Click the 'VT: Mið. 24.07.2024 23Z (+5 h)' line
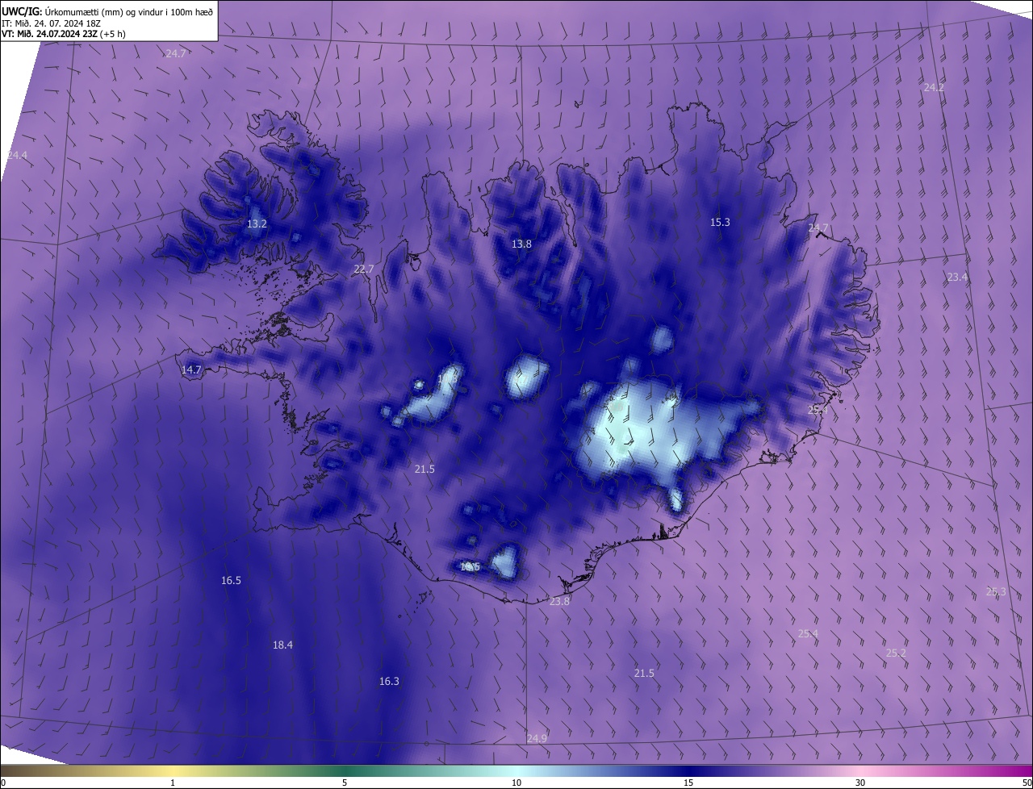1033x789 pixels. [x=64, y=34]
